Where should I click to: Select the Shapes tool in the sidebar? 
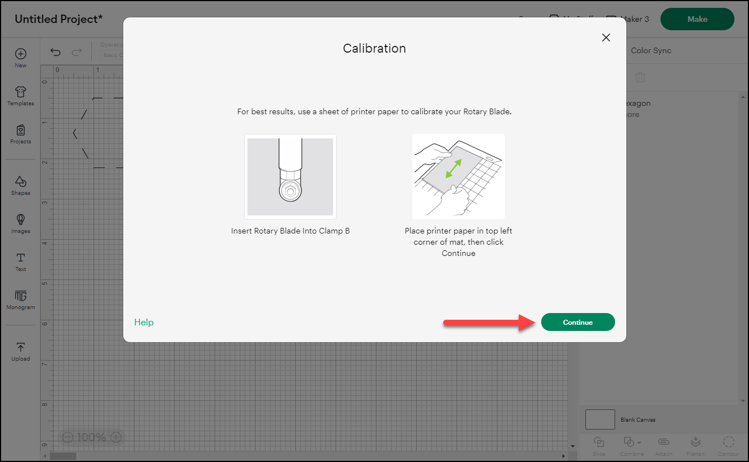[x=20, y=185]
